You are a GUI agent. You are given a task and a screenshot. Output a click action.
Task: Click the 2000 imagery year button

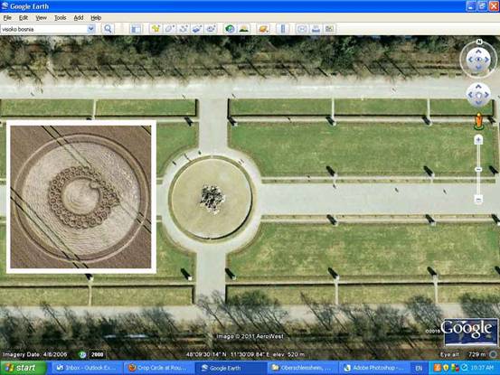[97, 354]
